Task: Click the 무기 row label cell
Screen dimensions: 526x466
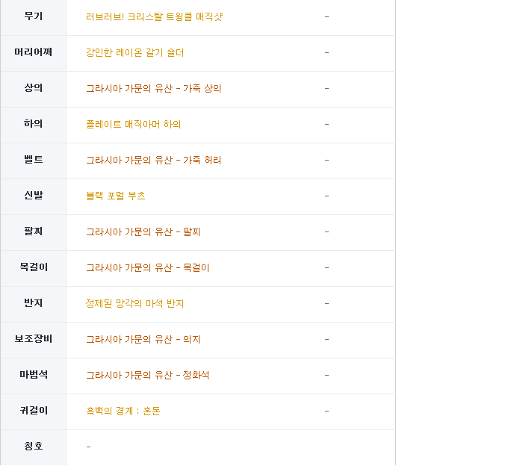Action: [34, 16]
